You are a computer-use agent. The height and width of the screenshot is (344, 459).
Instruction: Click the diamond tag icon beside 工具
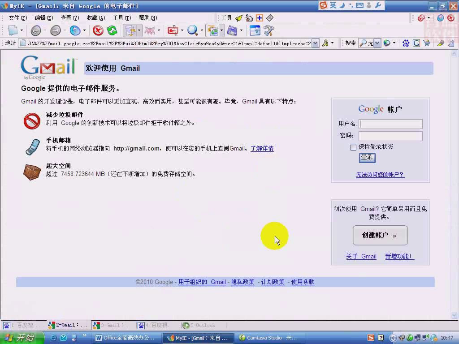coord(270,18)
